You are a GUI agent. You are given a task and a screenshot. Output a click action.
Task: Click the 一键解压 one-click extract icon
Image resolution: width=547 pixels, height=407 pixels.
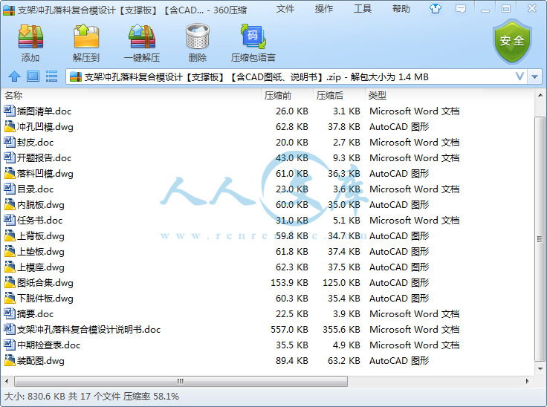[142, 36]
